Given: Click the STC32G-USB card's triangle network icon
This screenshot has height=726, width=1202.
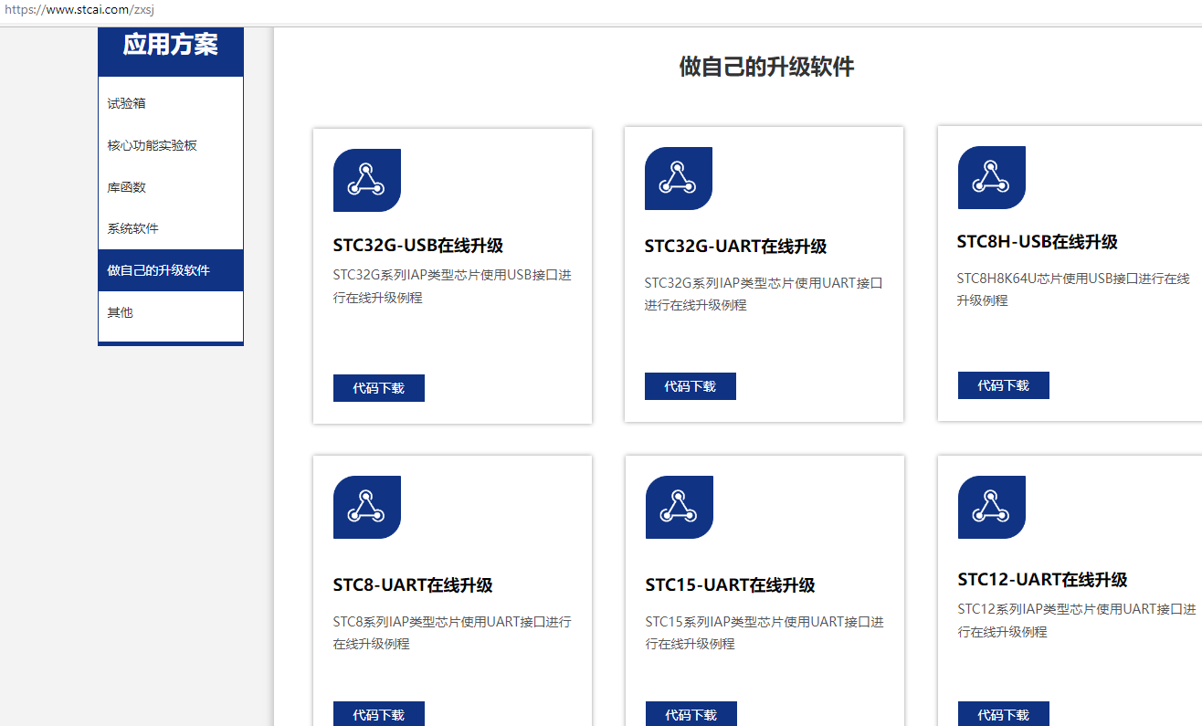Looking at the screenshot, I should coord(367,180).
